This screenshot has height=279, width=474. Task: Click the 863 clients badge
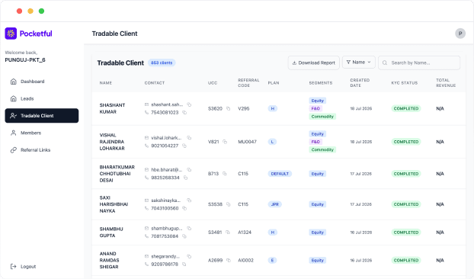tap(162, 63)
